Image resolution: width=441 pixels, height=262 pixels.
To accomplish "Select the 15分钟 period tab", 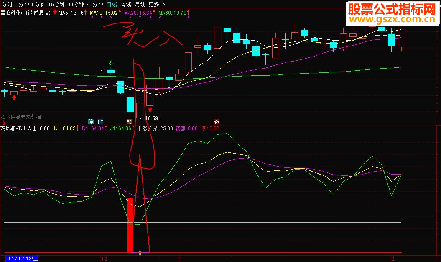I will (56, 4).
